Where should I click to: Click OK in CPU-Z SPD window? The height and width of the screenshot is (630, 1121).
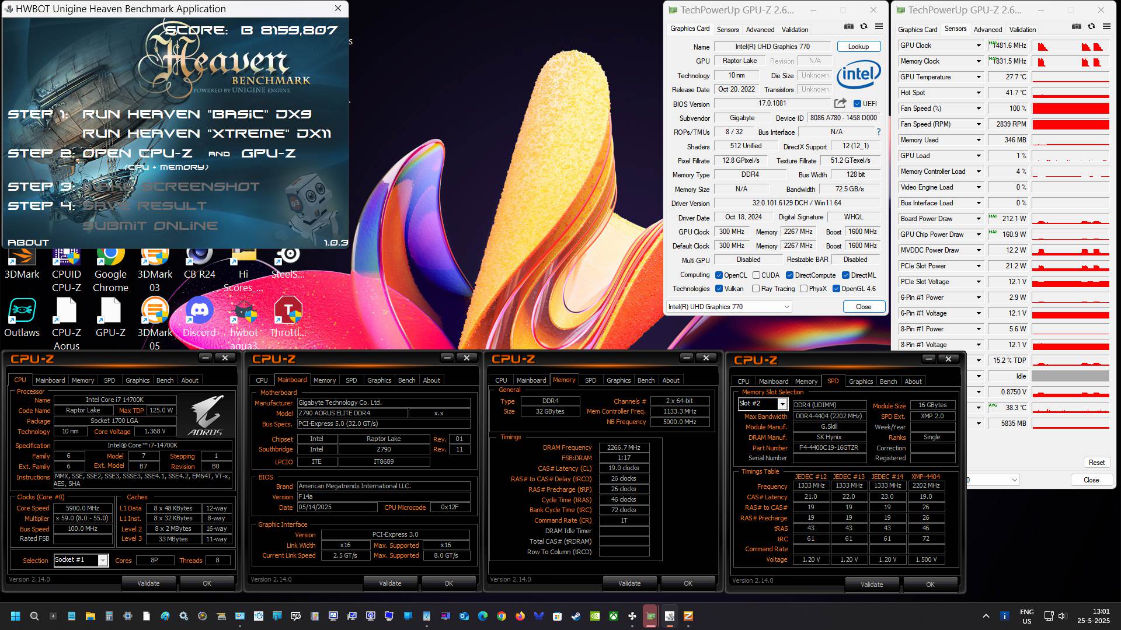tap(930, 584)
